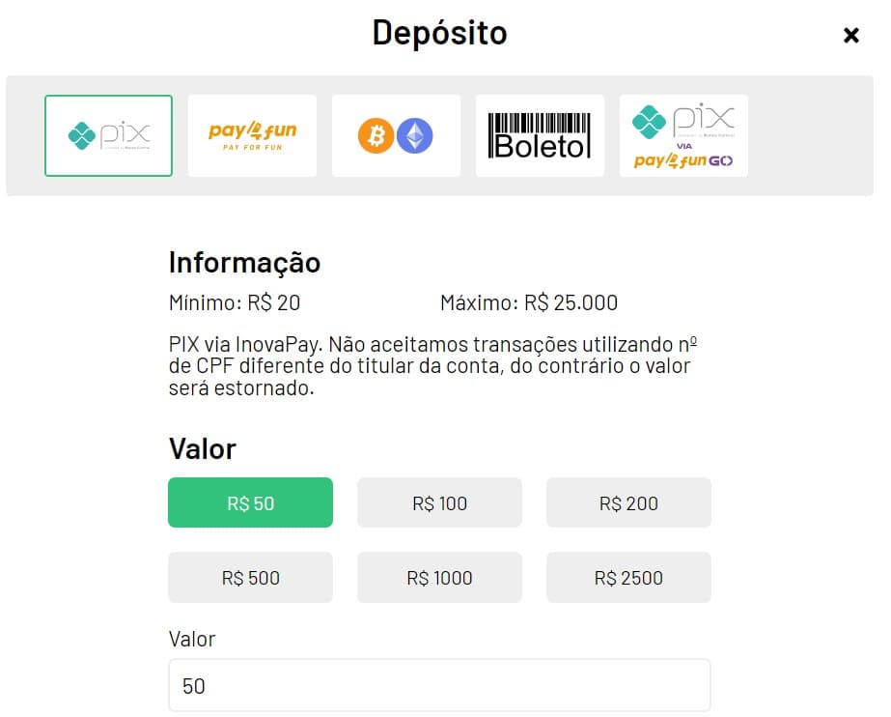891x717 pixels.
Task: Select the PIX payment method
Action: coord(108,136)
